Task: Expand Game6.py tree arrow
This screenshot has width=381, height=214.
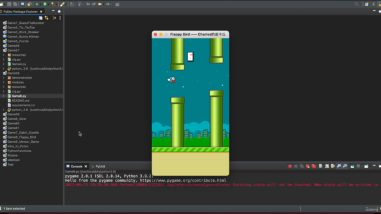Action: tap(4, 96)
